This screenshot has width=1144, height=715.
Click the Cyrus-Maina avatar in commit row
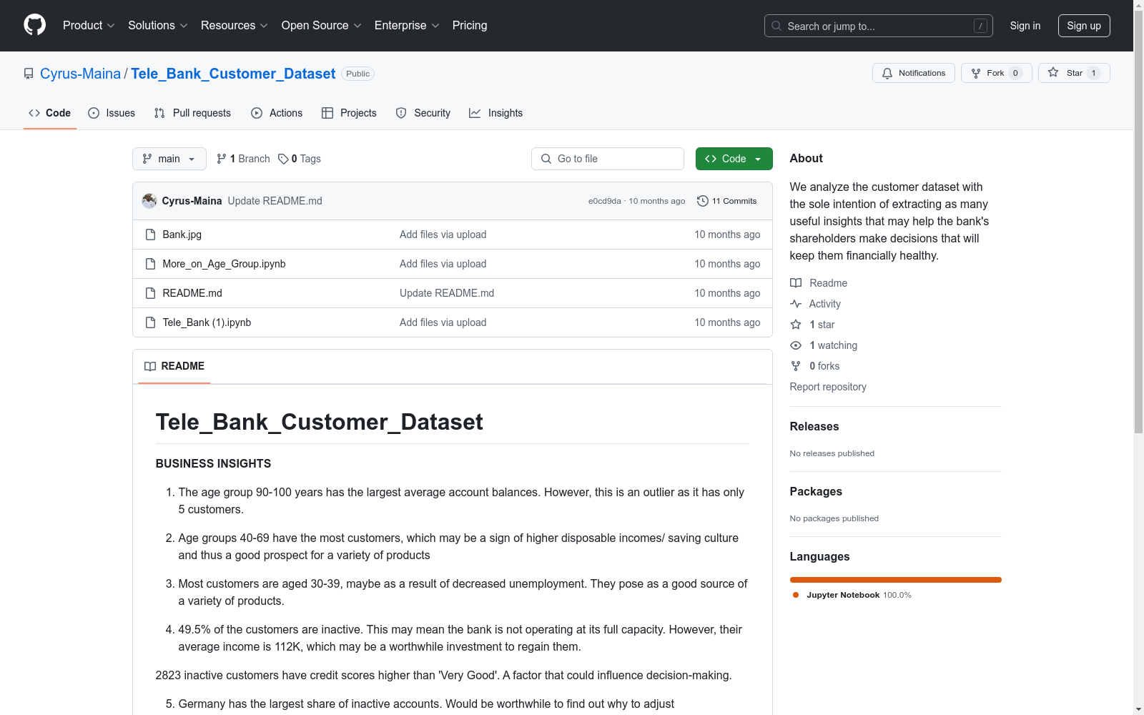149,201
